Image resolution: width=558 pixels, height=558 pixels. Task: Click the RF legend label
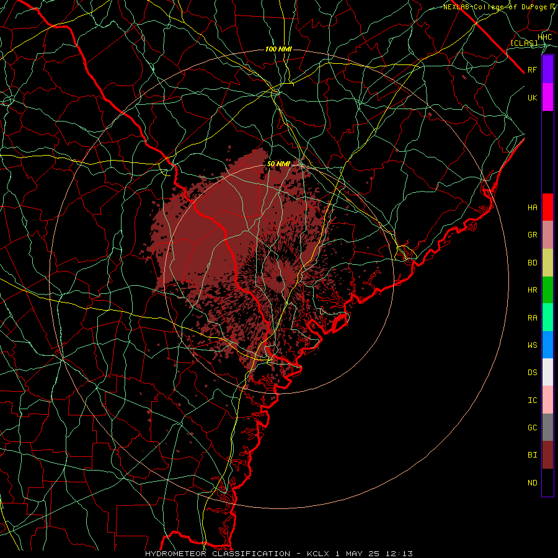click(533, 69)
